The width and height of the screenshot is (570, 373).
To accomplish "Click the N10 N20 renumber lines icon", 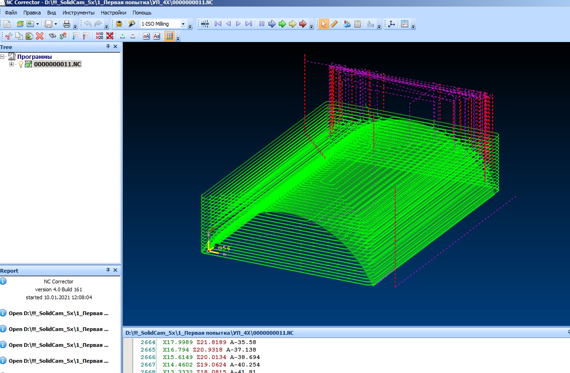I will (99, 36).
